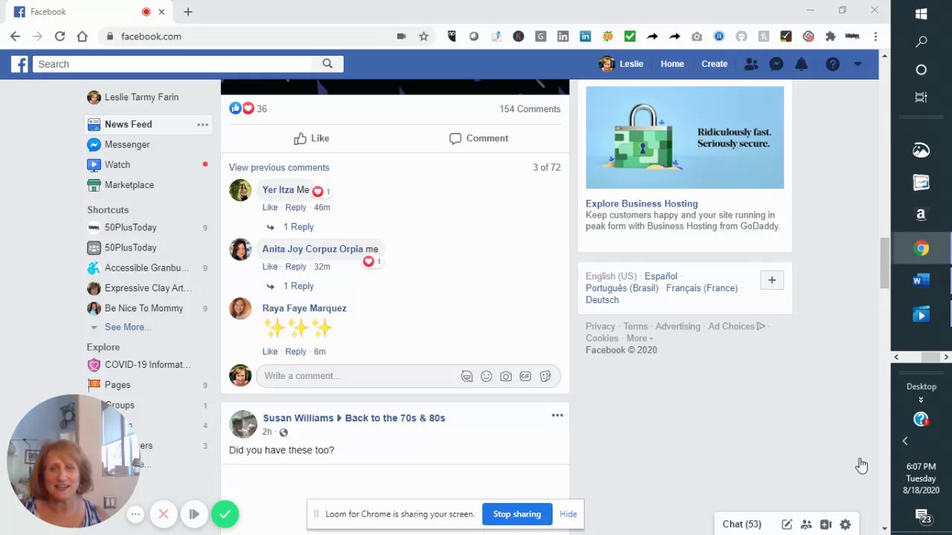Expand 1 Reply under Anita Joy
952x535 pixels.
[x=298, y=286]
